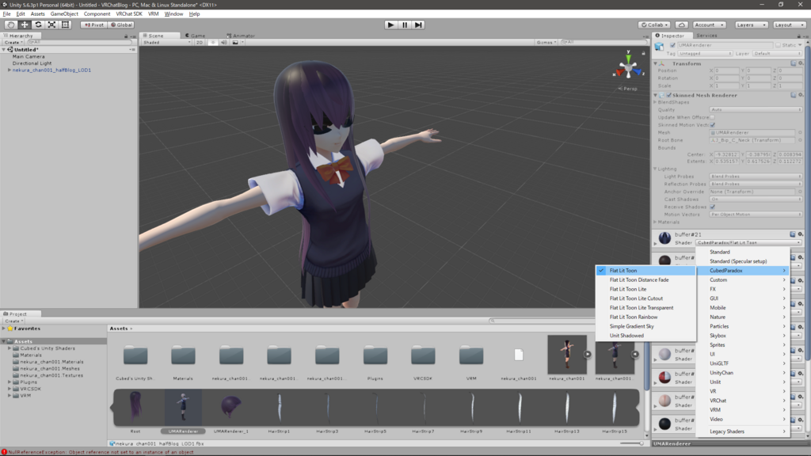Select Main Camera in Hierarchy

pos(29,56)
